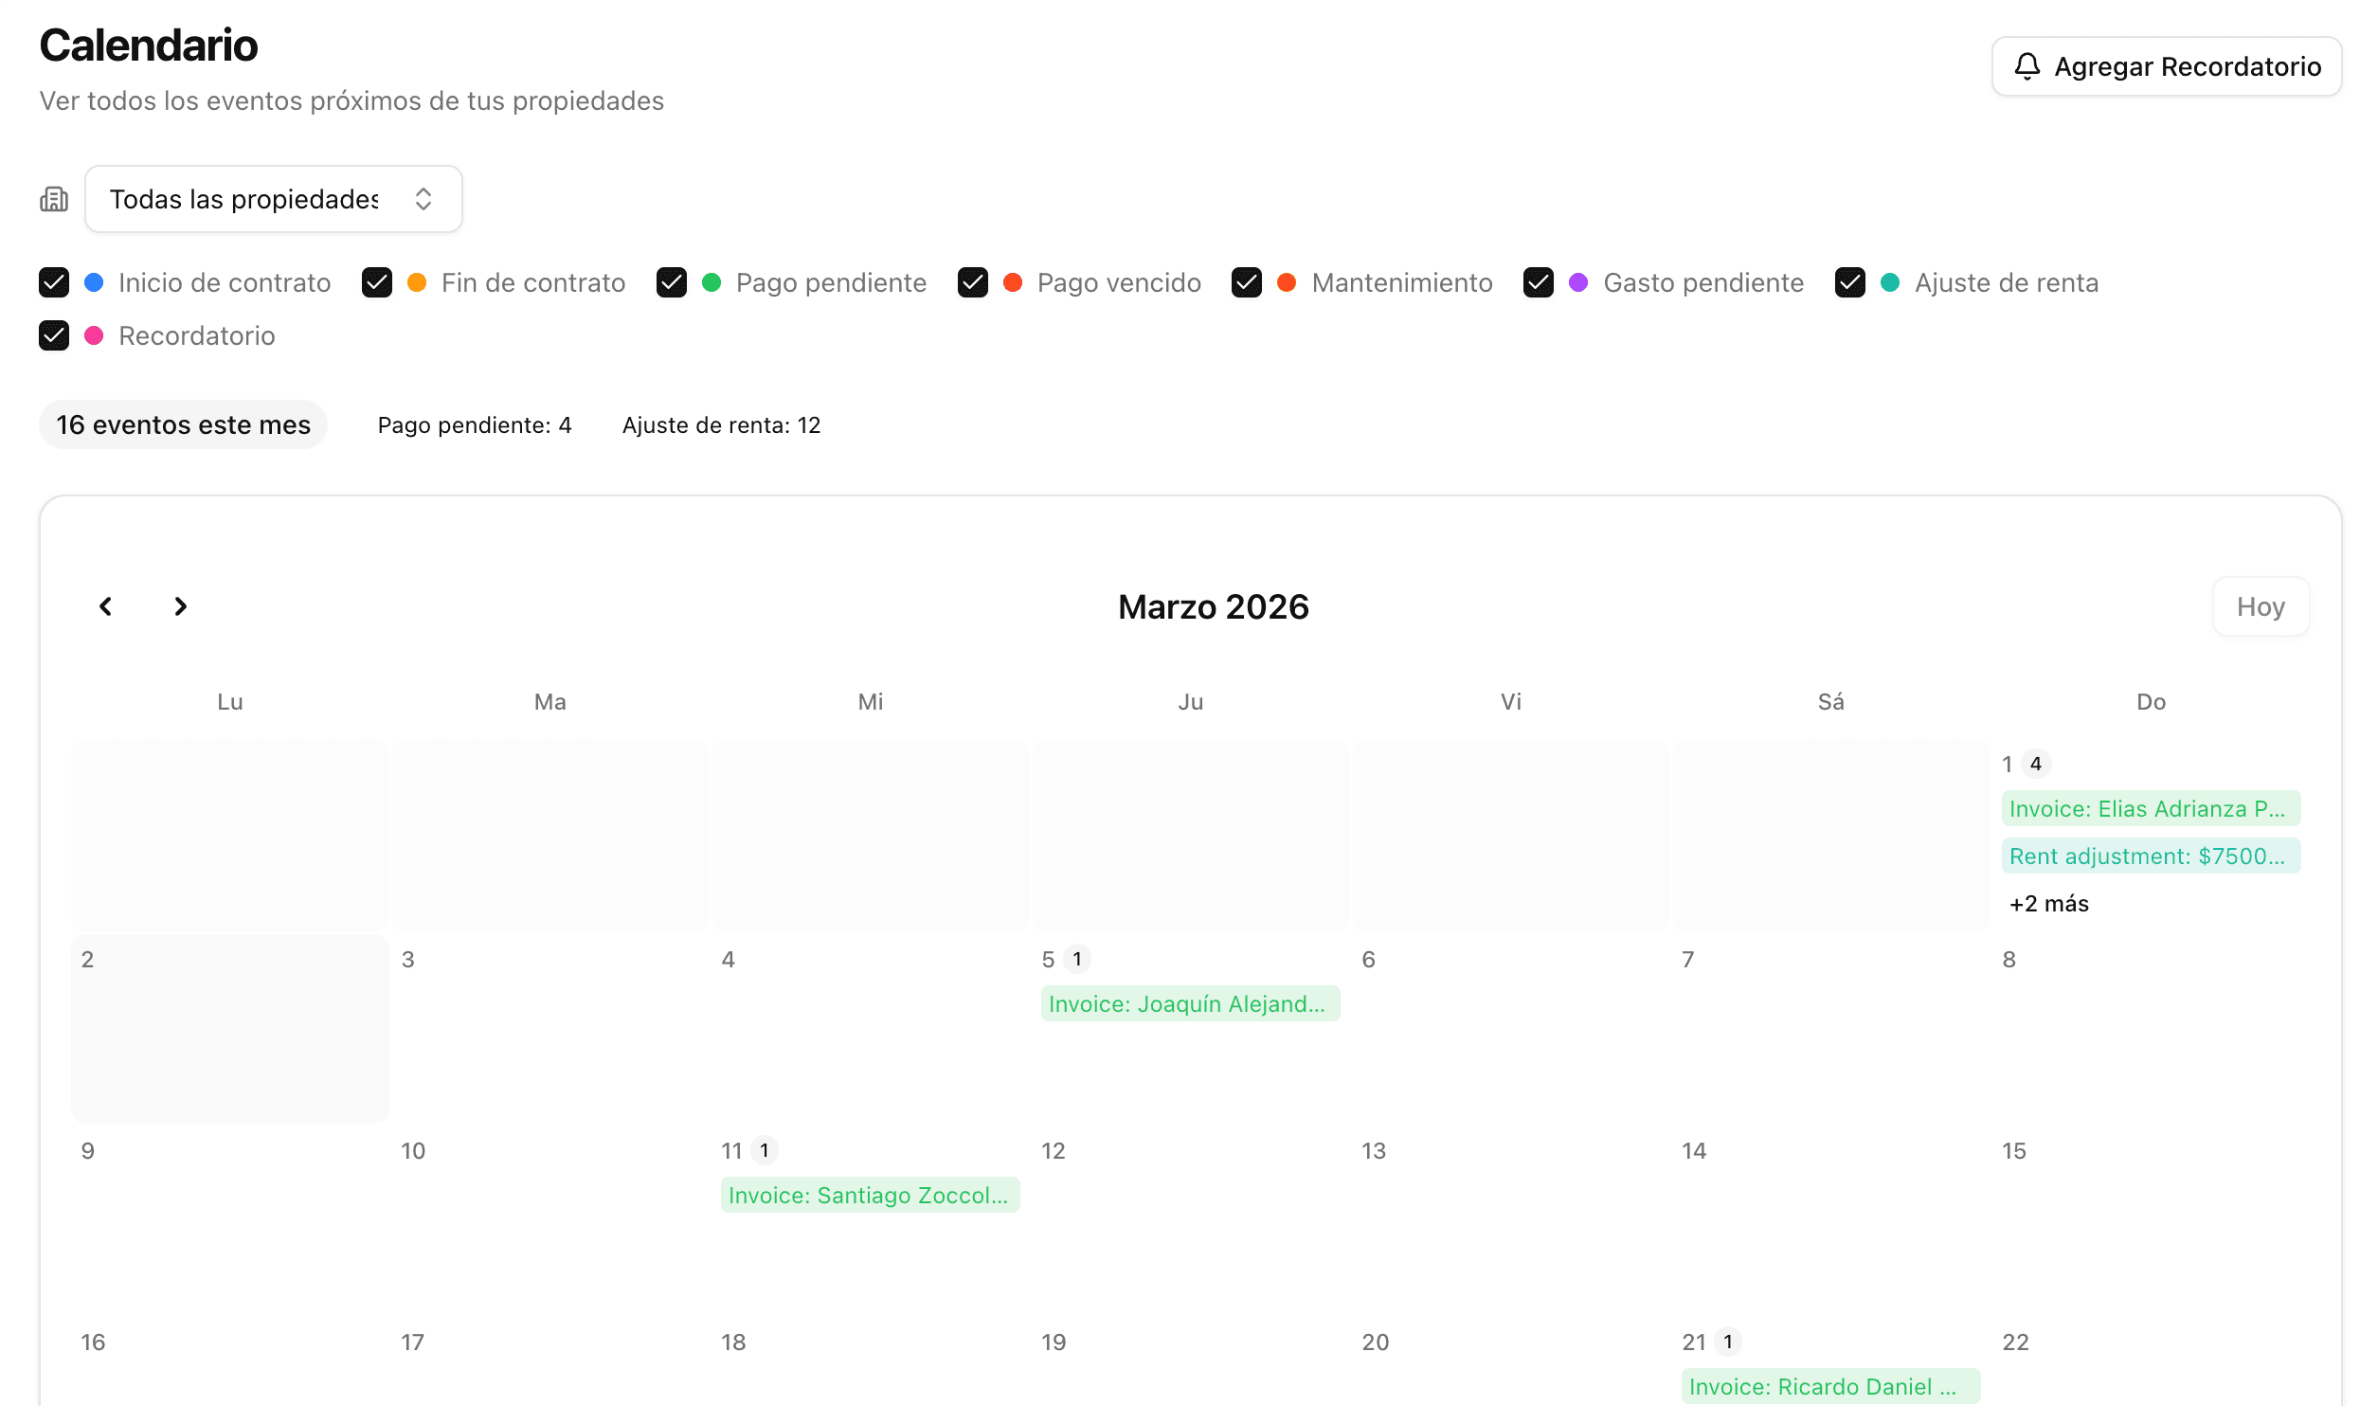Expand the +2 más events on day 1
Image resolution: width=2378 pixels, height=1406 pixels.
2049,904
